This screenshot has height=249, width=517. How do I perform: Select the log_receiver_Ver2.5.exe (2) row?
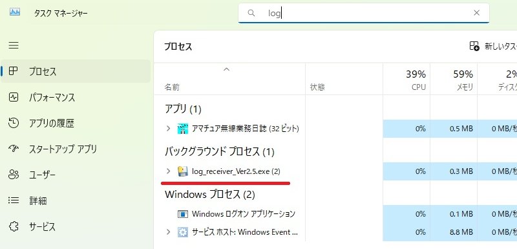coord(236,171)
